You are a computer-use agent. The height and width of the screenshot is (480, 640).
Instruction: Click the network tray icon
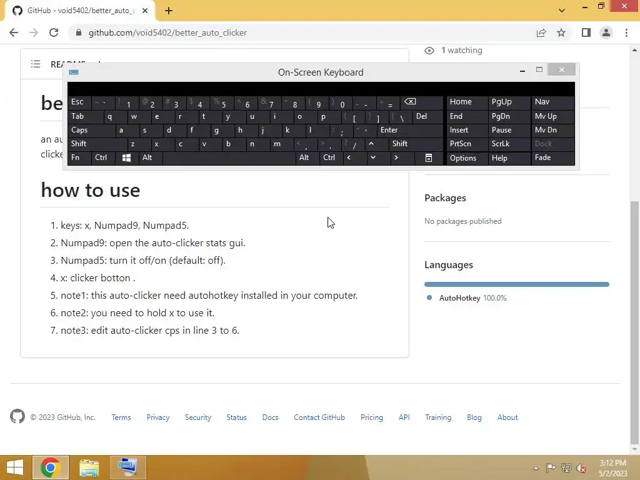point(566,468)
